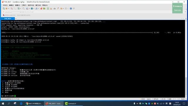Screen dimensions: 188x106
Task: Click the volume speaker tray icon
Action: click(164, 103)
